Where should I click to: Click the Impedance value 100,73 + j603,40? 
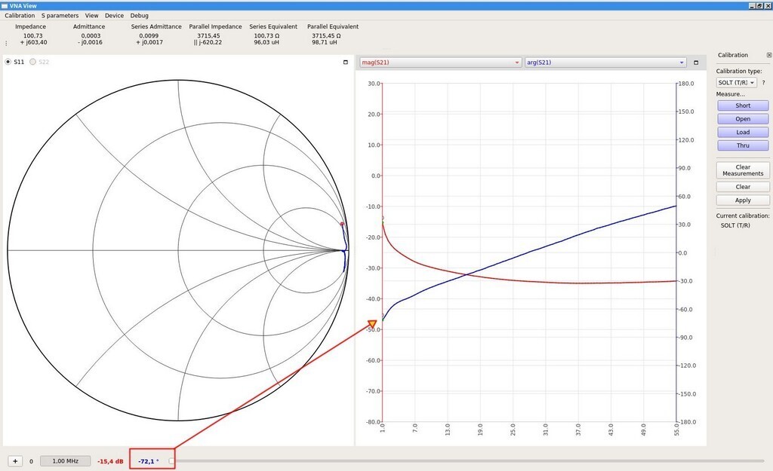(x=33, y=39)
